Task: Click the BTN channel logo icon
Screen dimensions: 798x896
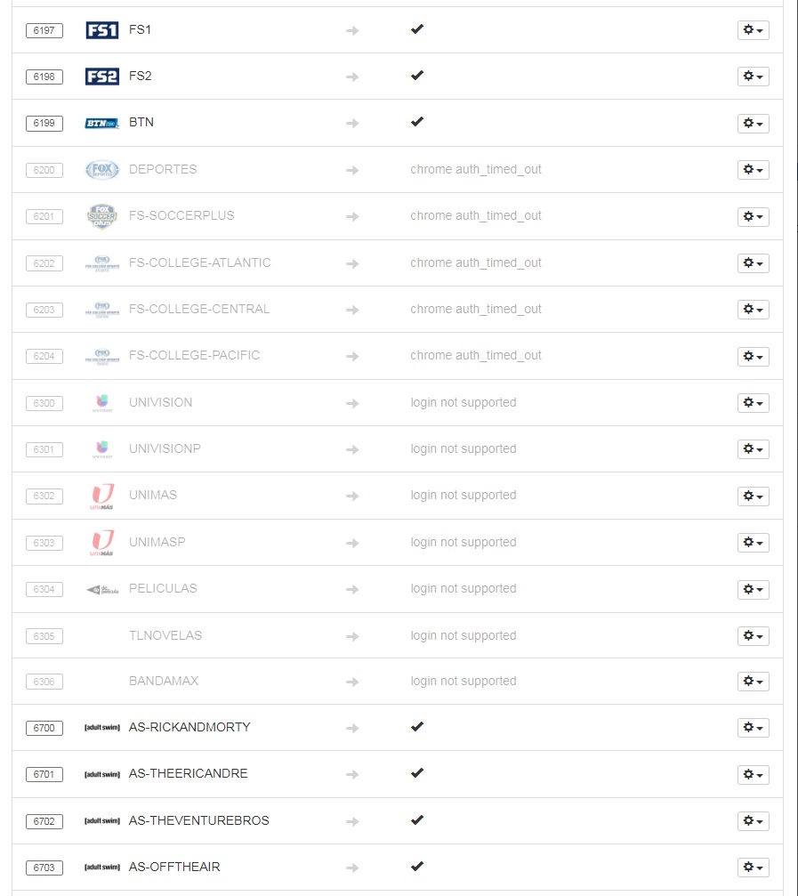Action: click(101, 123)
